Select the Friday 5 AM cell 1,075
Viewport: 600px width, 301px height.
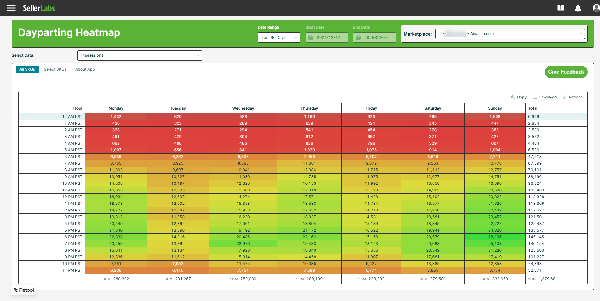(371, 150)
